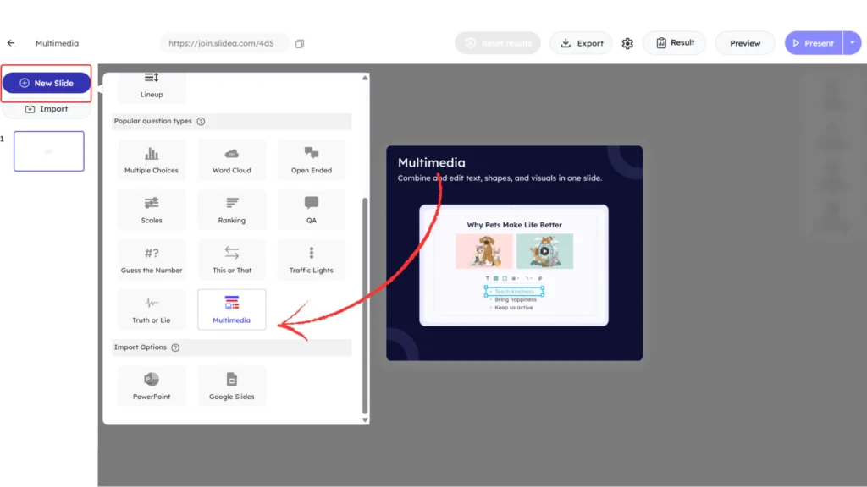Open the Preview mode
The height and width of the screenshot is (487, 867).
pyautogui.click(x=744, y=42)
